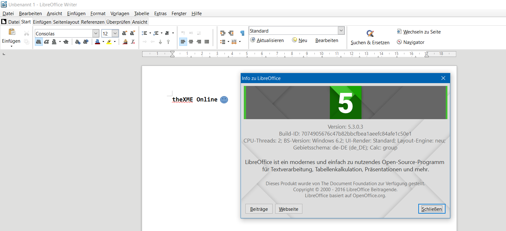
Task: Click the Schließen button in the dialog
Action: 432,209
